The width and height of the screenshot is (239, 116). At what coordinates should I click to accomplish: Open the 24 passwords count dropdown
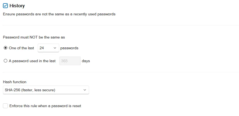[48, 48]
